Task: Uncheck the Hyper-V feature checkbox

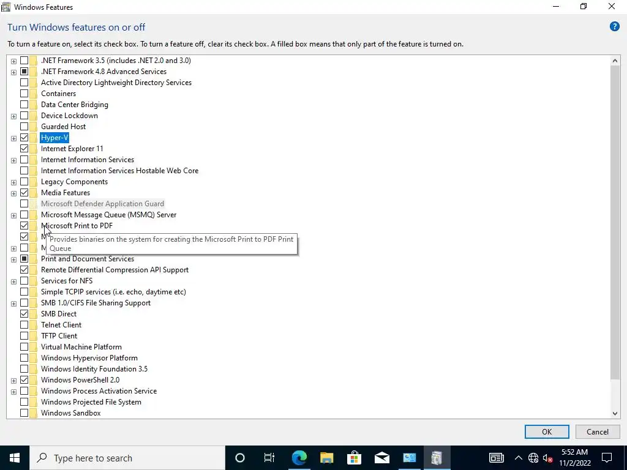Action: 24,138
